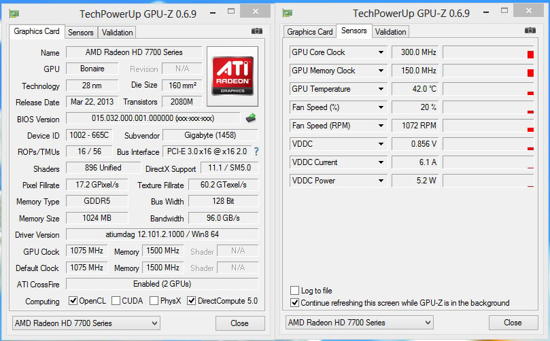Switch to Sensors tab in left window
Viewport: 550px width, 341px height.
[81, 33]
